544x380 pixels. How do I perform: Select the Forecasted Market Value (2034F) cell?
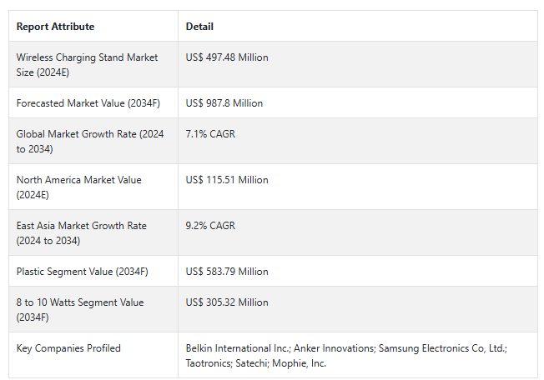93,102
